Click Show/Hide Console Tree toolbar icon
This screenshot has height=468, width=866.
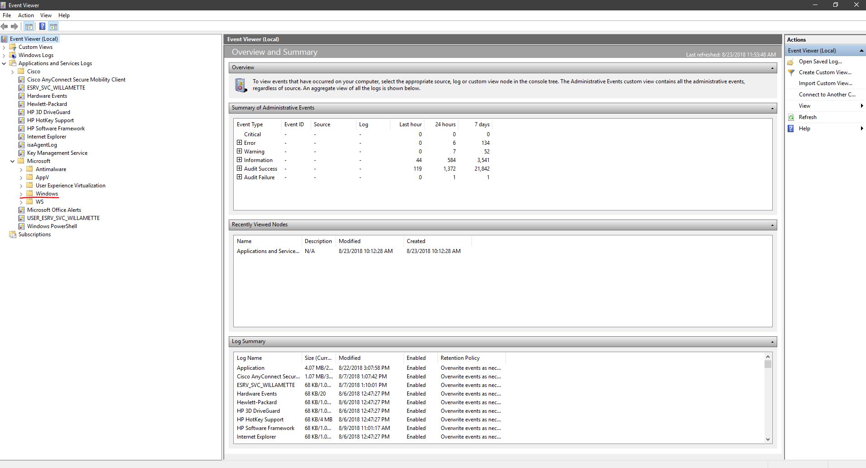(x=29, y=26)
